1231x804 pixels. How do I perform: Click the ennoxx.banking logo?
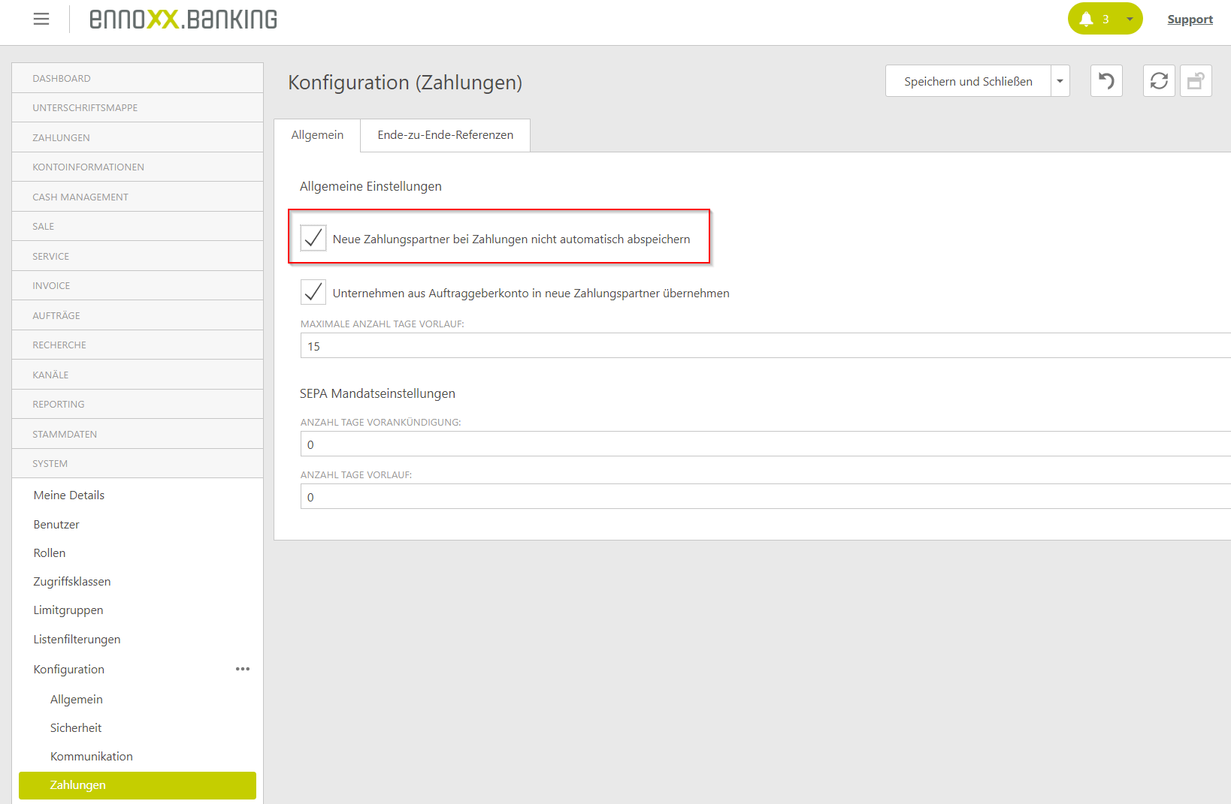183,19
